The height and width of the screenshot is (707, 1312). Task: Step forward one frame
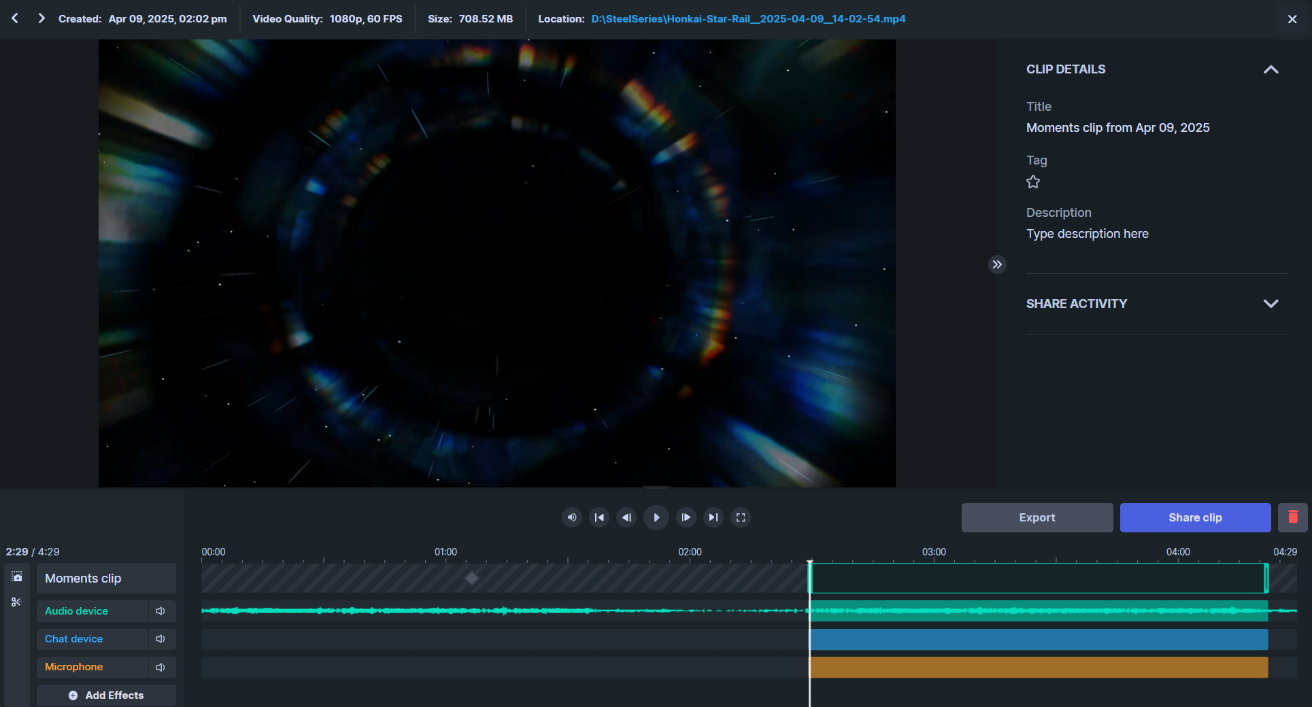tap(686, 517)
